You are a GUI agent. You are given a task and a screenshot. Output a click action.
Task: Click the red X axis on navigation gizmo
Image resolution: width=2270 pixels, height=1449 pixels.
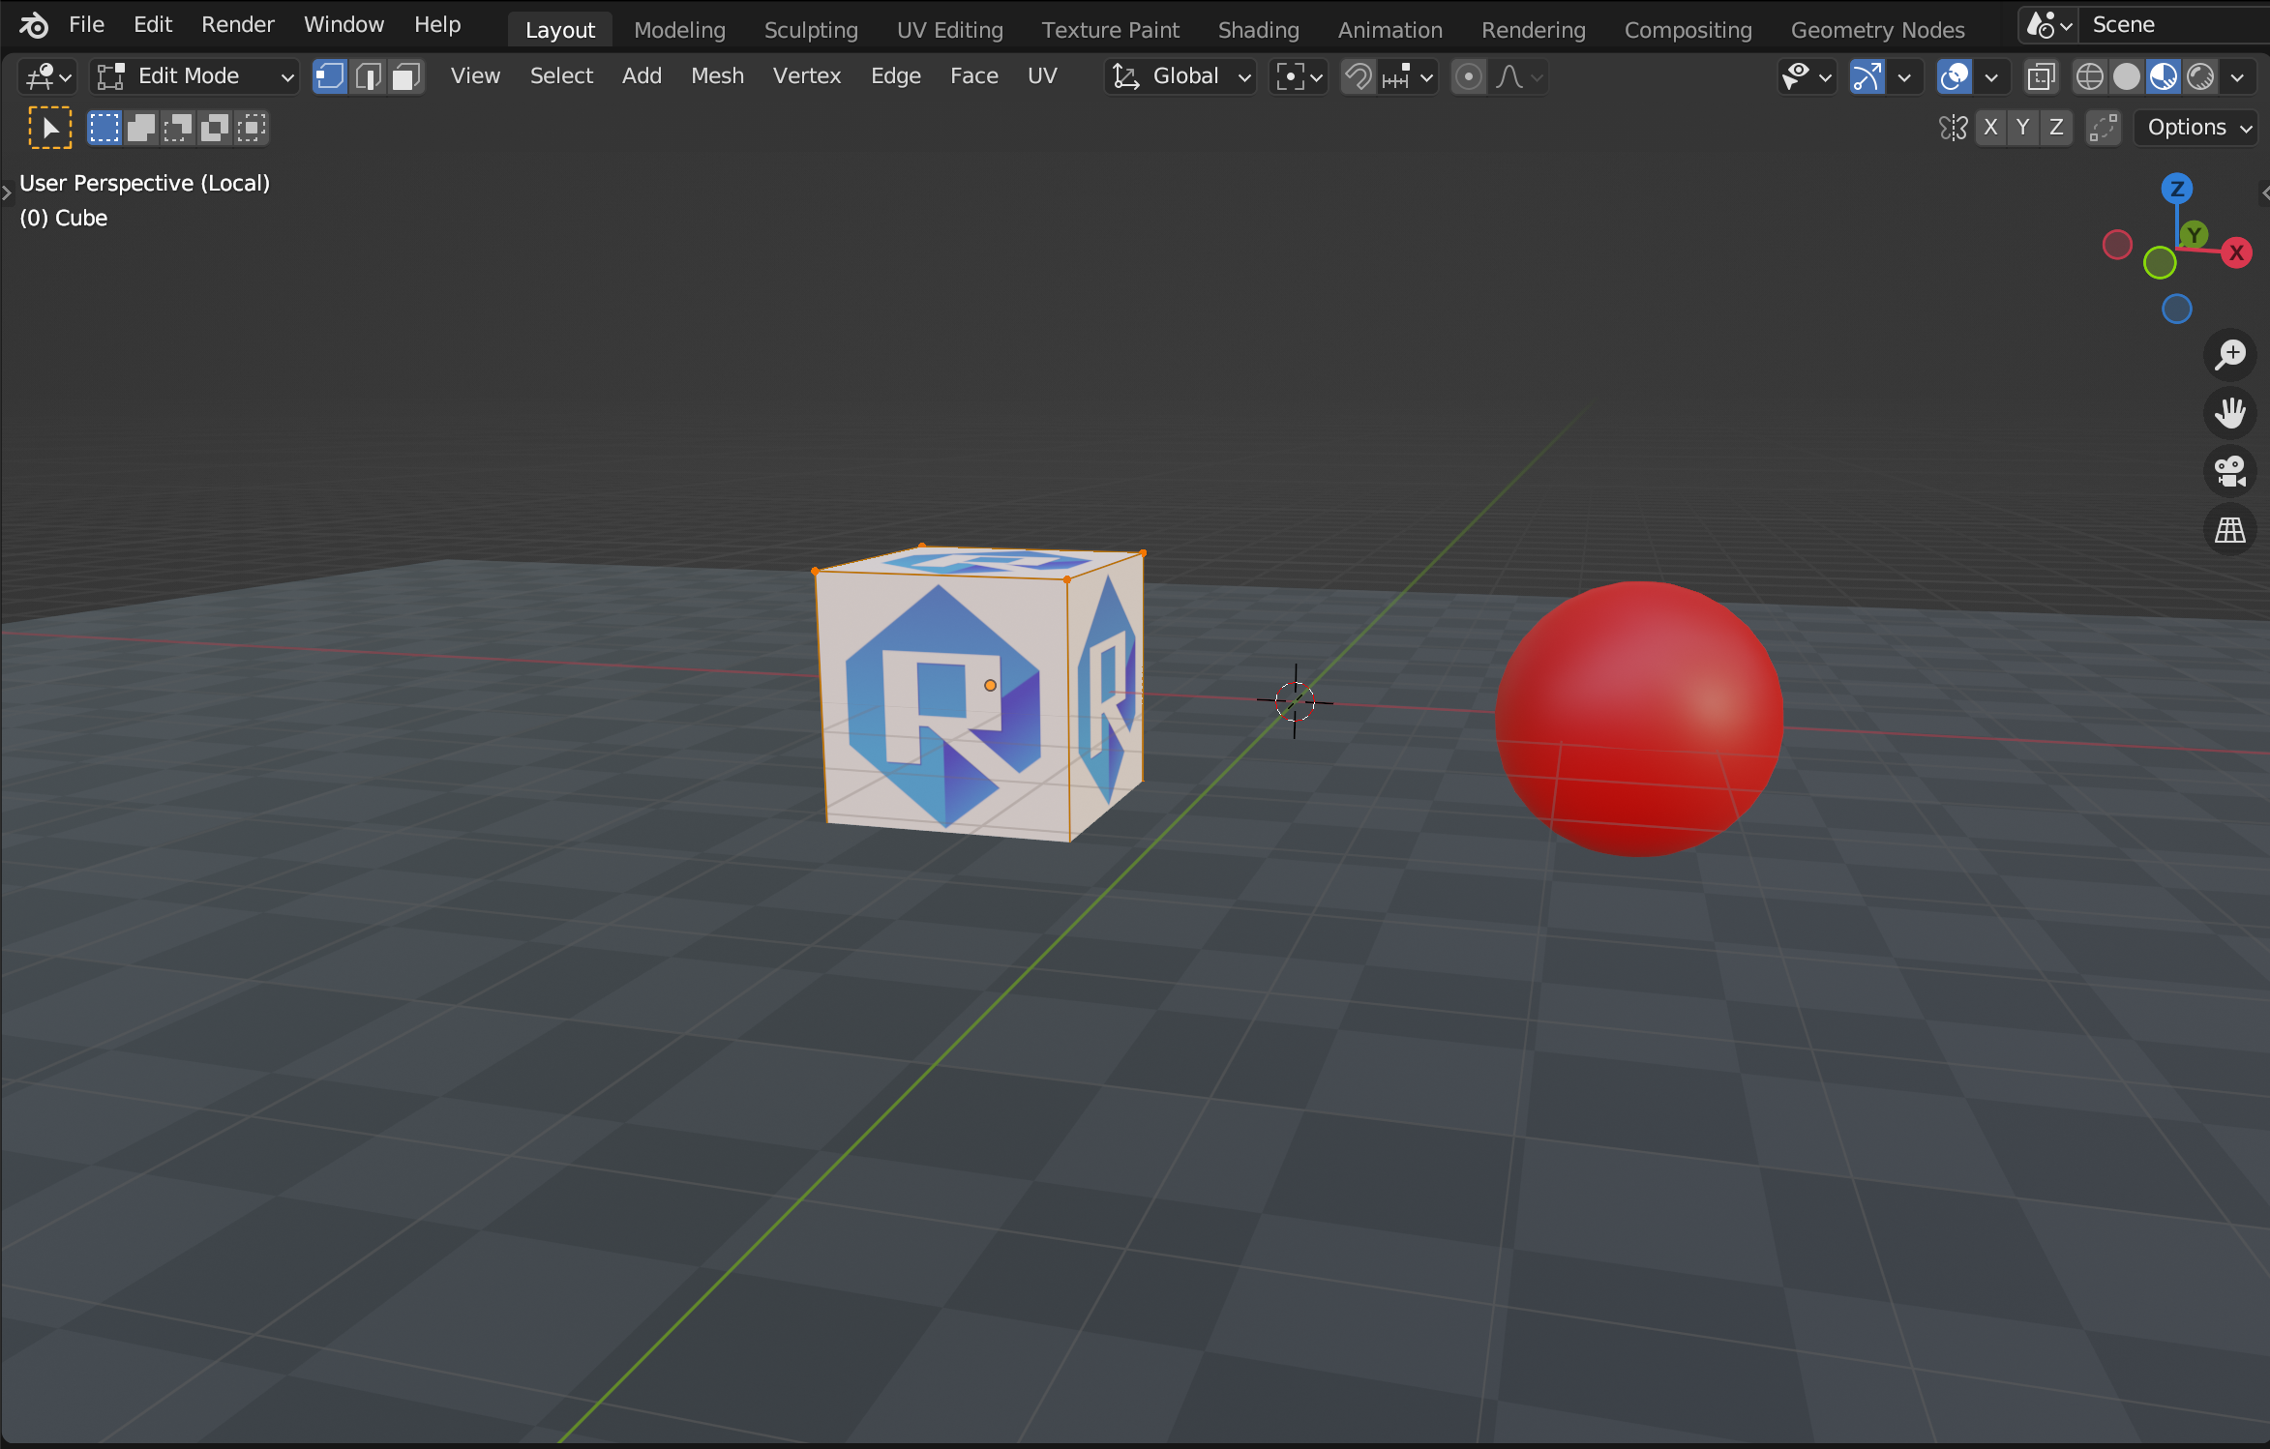(2236, 252)
